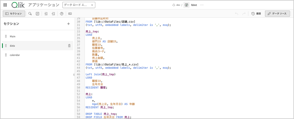
Task: Grab the panel divider handle
Action: pyautogui.click(x=74, y=74)
